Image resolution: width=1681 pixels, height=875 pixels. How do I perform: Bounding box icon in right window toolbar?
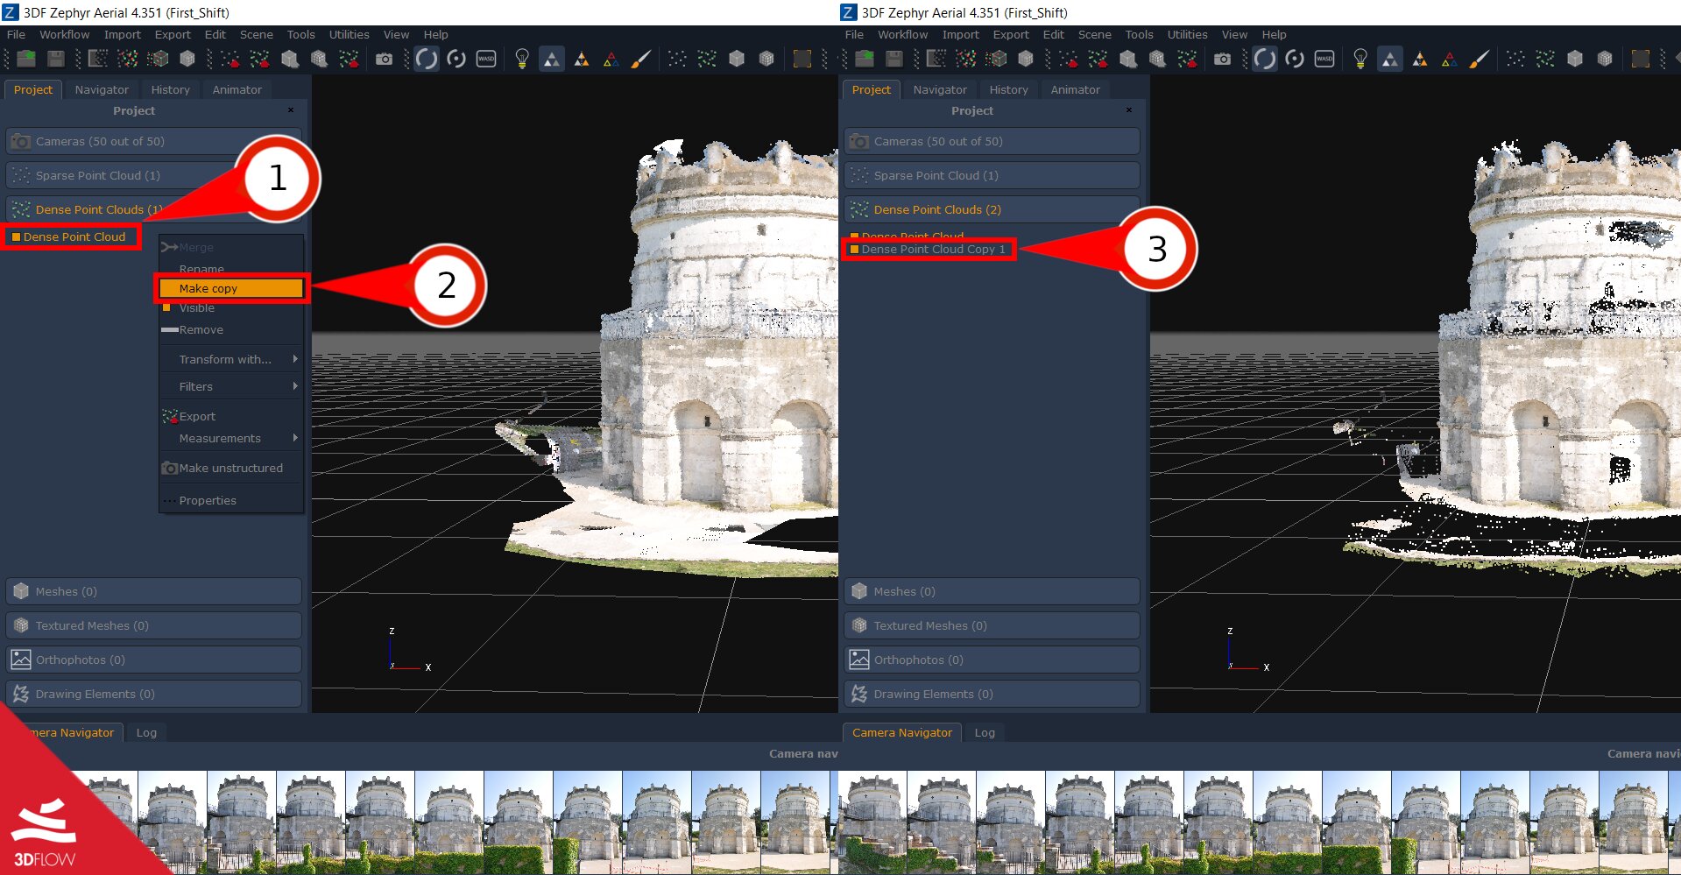pyautogui.click(x=1640, y=59)
